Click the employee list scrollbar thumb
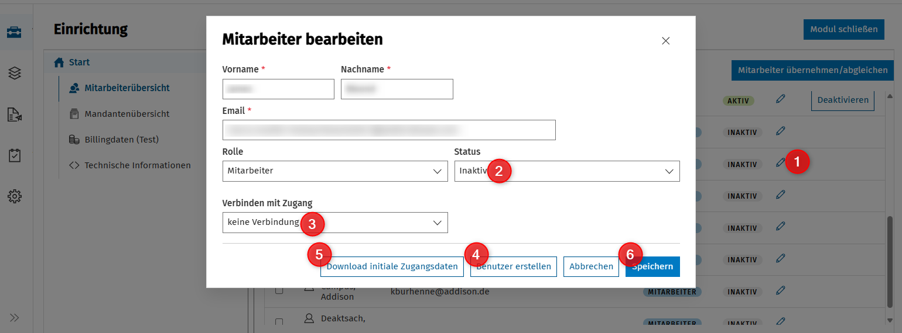The height and width of the screenshot is (333, 902). [x=891, y=261]
